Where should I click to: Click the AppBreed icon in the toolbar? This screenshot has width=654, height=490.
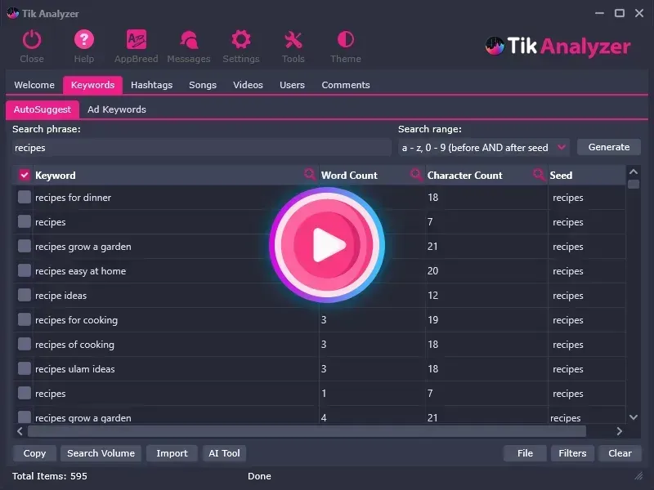136,39
